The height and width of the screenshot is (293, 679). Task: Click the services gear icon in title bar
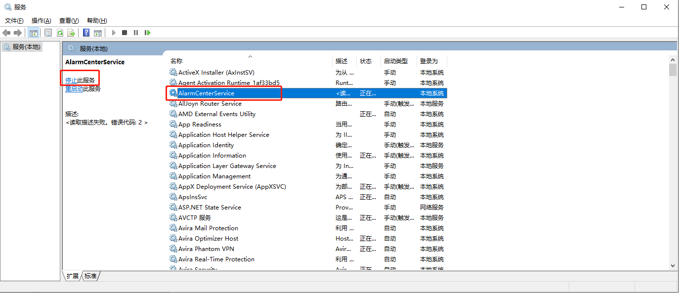(7, 7)
